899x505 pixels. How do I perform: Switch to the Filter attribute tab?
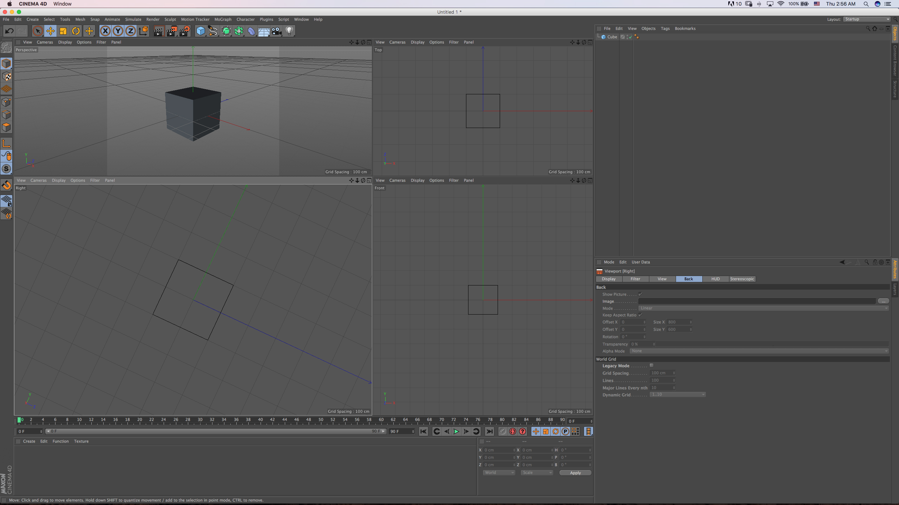(x=635, y=279)
